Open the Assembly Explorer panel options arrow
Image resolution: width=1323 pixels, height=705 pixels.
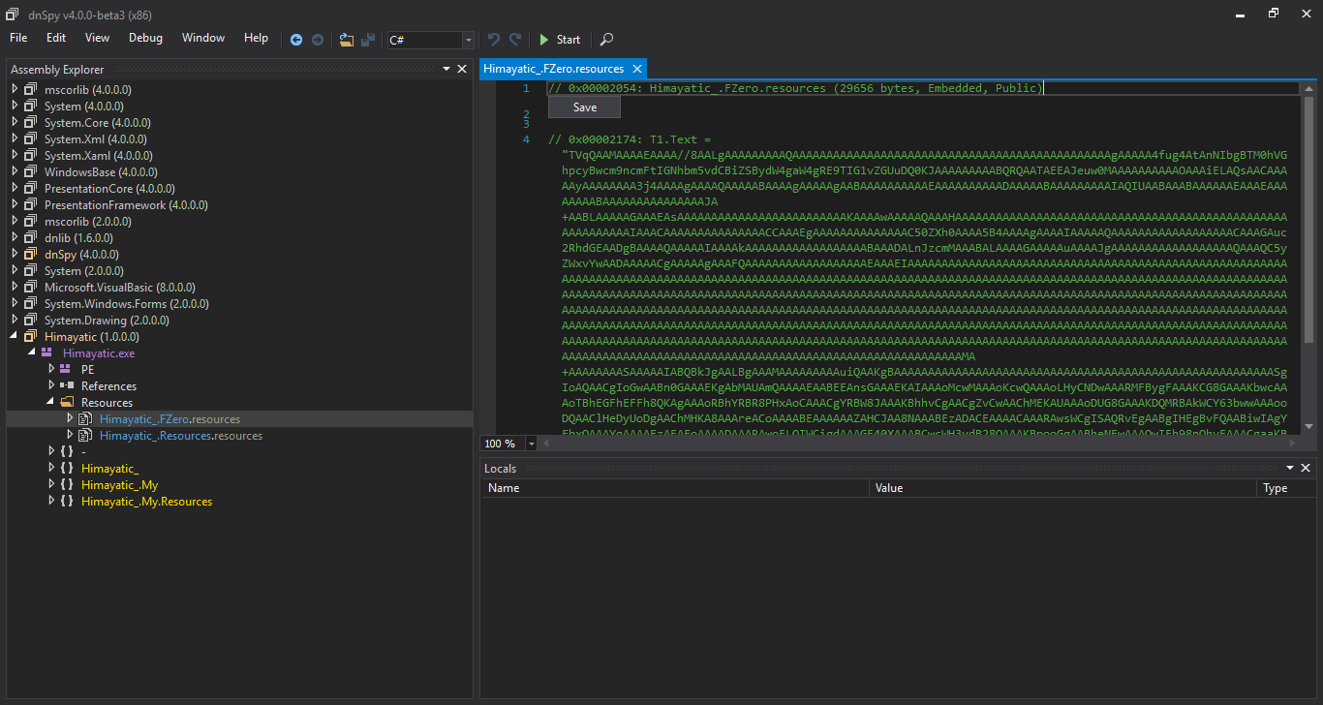(446, 69)
